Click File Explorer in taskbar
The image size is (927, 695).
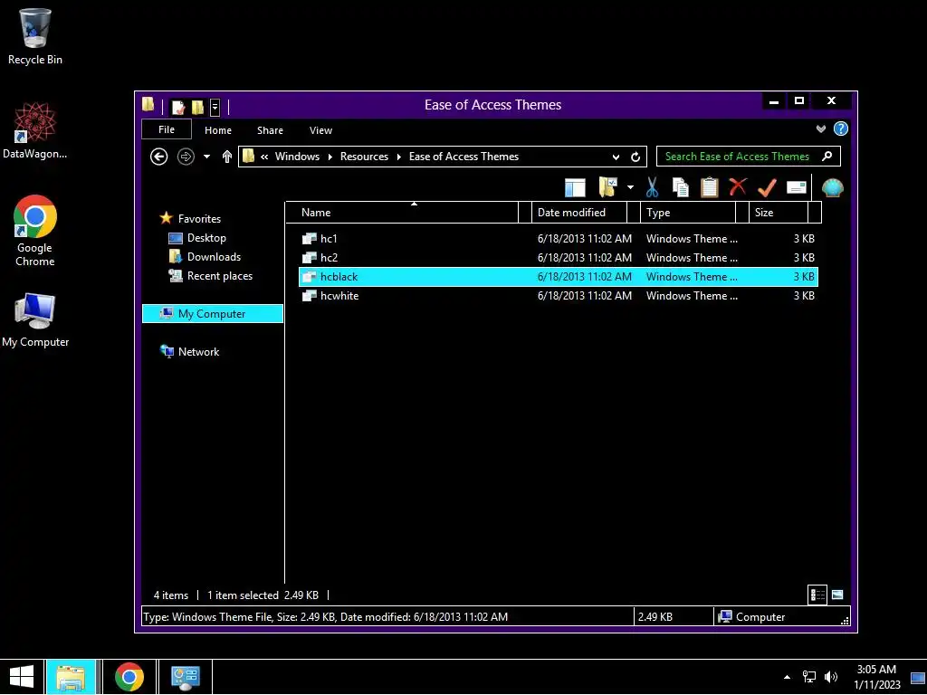tap(71, 677)
